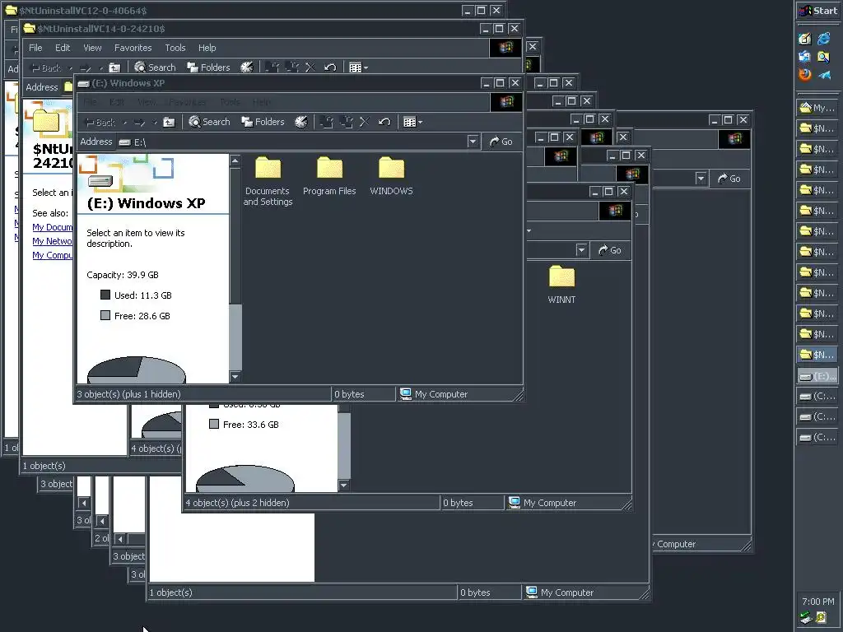The height and width of the screenshot is (632, 843).
Task: Click the 7:00 PM clock
Action: (x=817, y=602)
